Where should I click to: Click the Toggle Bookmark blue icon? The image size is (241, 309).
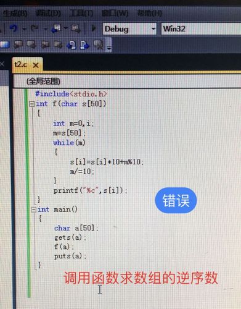[x=4, y=44]
